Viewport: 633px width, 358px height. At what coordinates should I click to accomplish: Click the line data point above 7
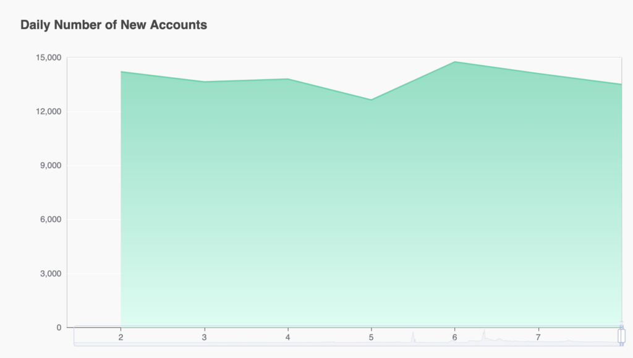[538, 74]
